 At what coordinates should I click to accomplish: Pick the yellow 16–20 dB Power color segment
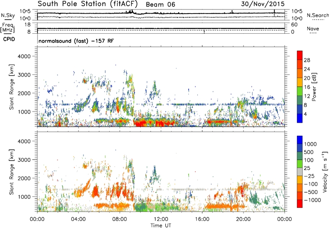click(300, 82)
